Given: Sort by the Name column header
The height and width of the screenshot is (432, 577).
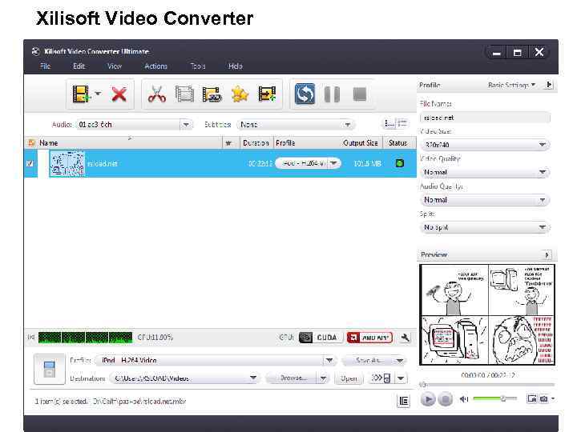Looking at the screenshot, I should coord(131,143).
